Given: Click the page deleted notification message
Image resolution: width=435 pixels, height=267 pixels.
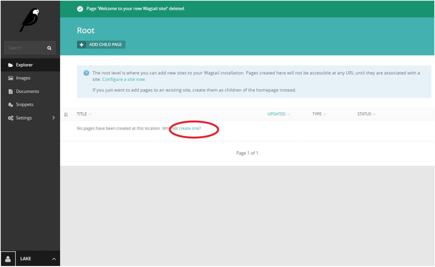Looking at the screenshot, I should [136, 9].
